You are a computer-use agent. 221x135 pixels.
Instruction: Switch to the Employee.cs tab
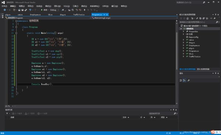pyautogui.click(x=35, y=15)
